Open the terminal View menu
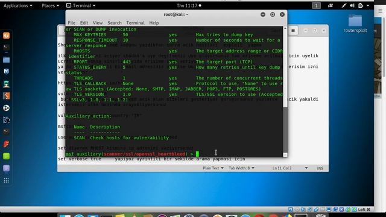Image resolution: width=386 pixels, height=217 pixels. pyautogui.click(x=98, y=23)
